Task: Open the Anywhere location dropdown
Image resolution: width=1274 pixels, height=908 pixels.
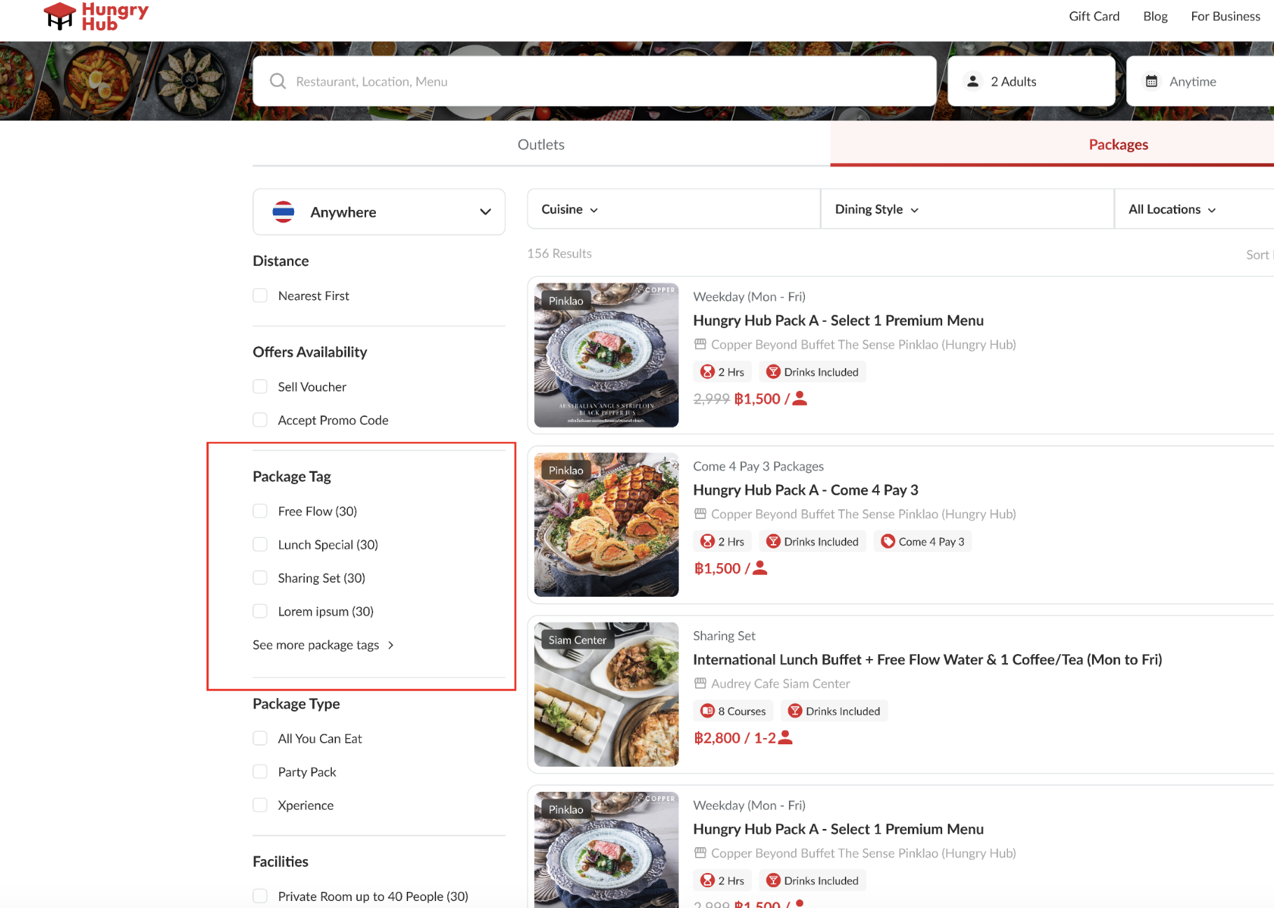Action: [x=379, y=212]
